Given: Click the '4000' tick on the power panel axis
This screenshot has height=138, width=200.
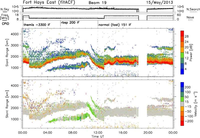Looking at the screenshot, I should pos(15,34).
